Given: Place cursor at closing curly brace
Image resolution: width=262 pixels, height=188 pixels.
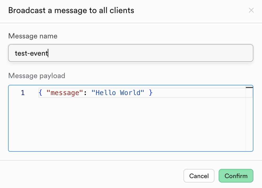Looking at the screenshot, I should tap(151, 93).
